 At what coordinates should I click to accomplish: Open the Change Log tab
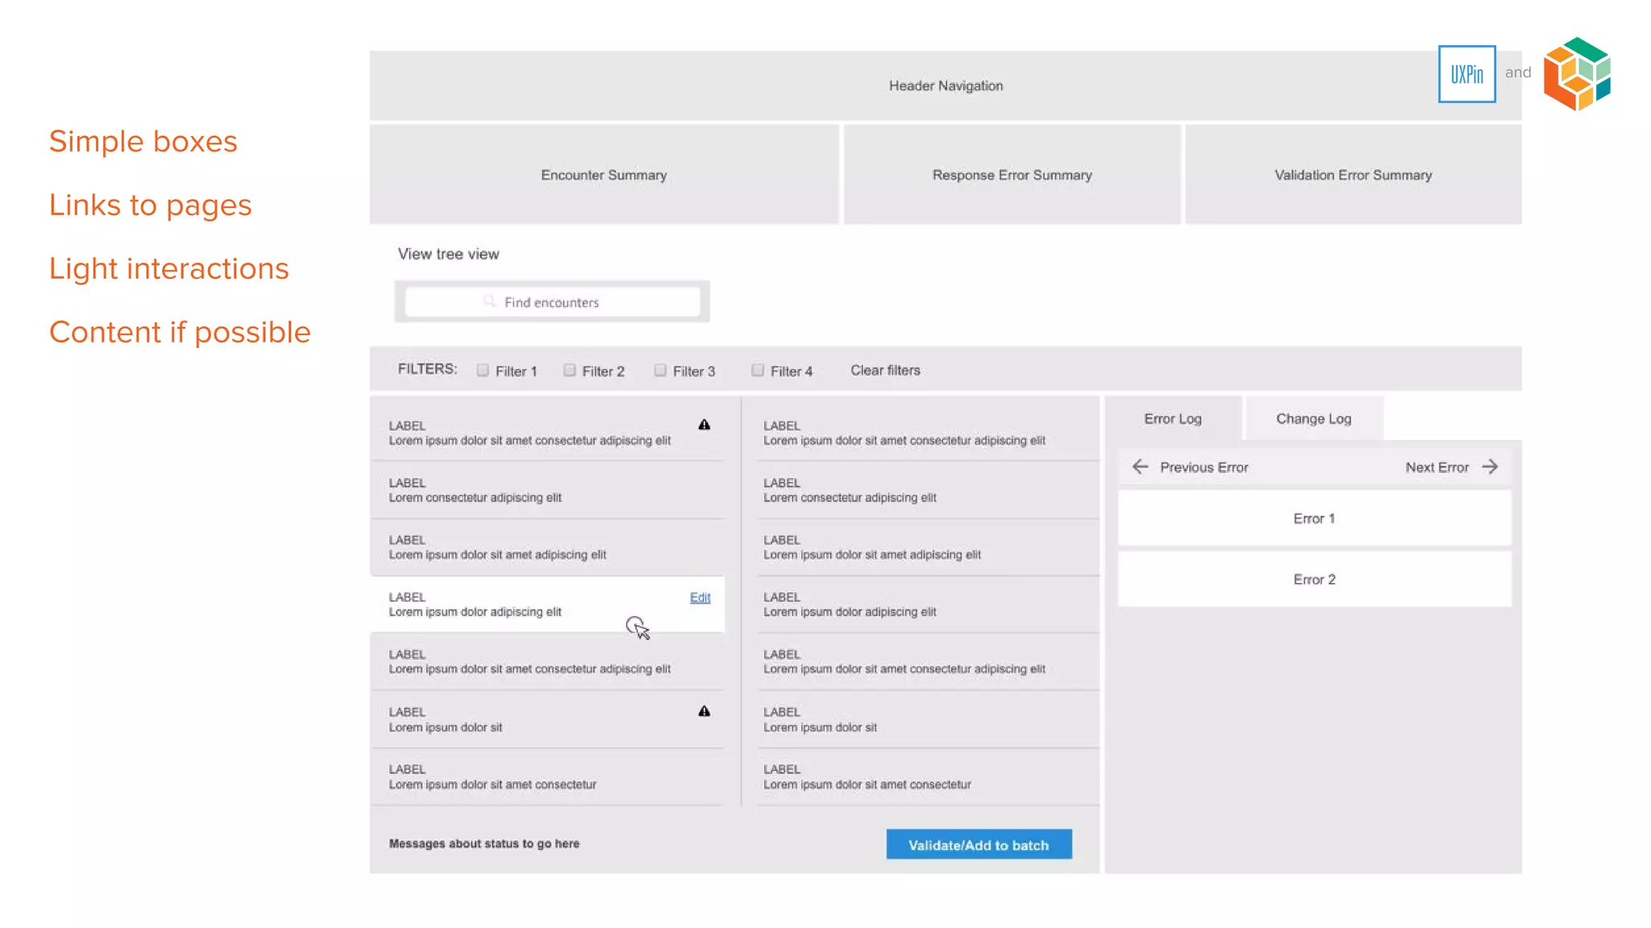tap(1313, 419)
